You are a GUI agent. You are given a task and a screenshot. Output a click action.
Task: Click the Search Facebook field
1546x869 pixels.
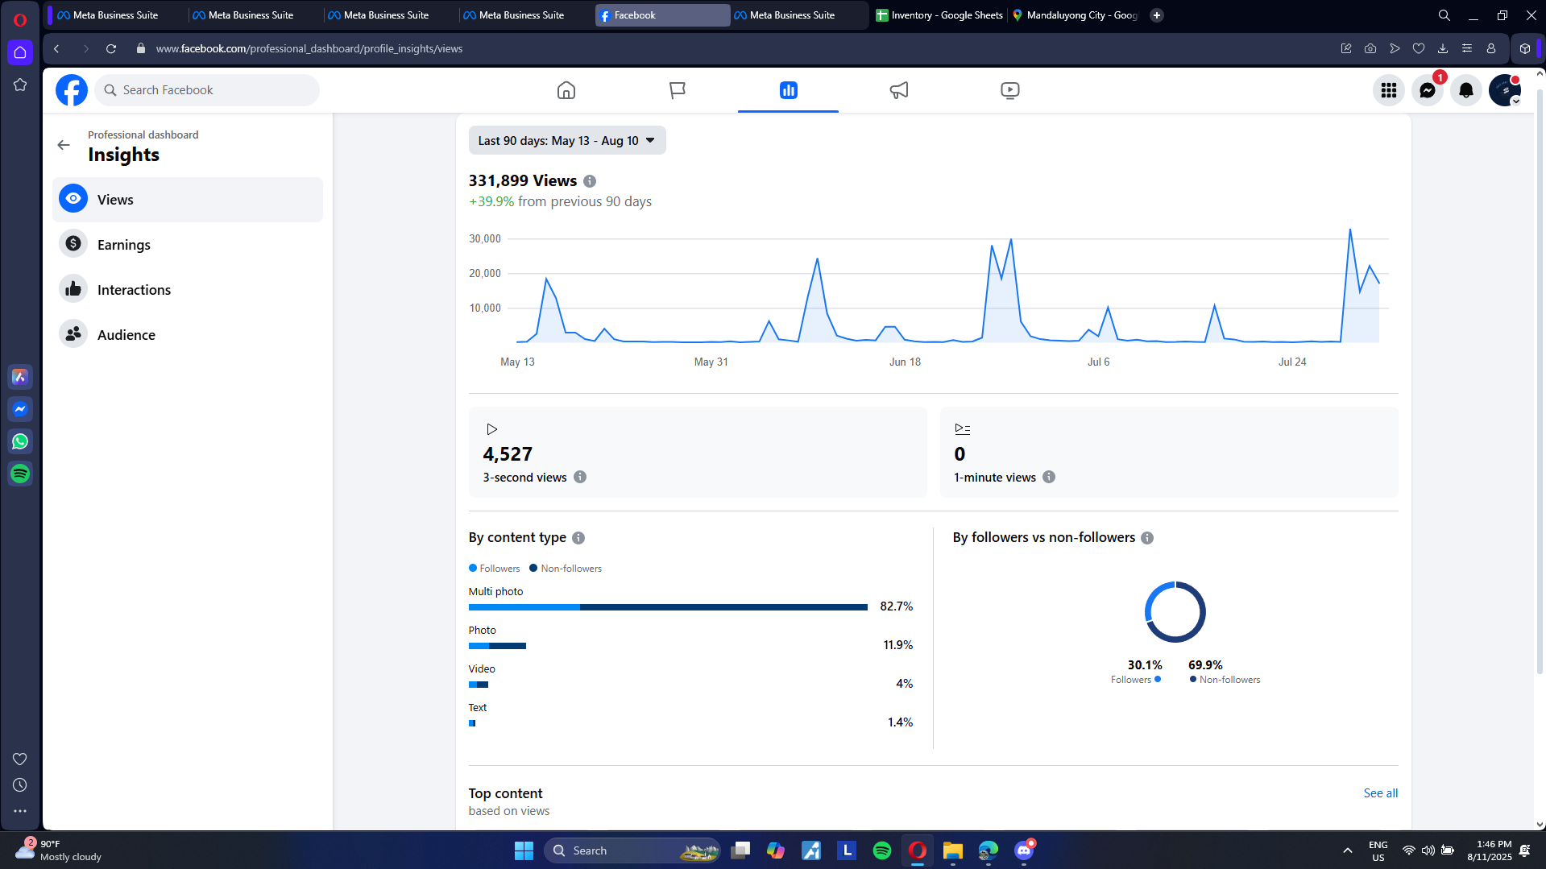(207, 90)
